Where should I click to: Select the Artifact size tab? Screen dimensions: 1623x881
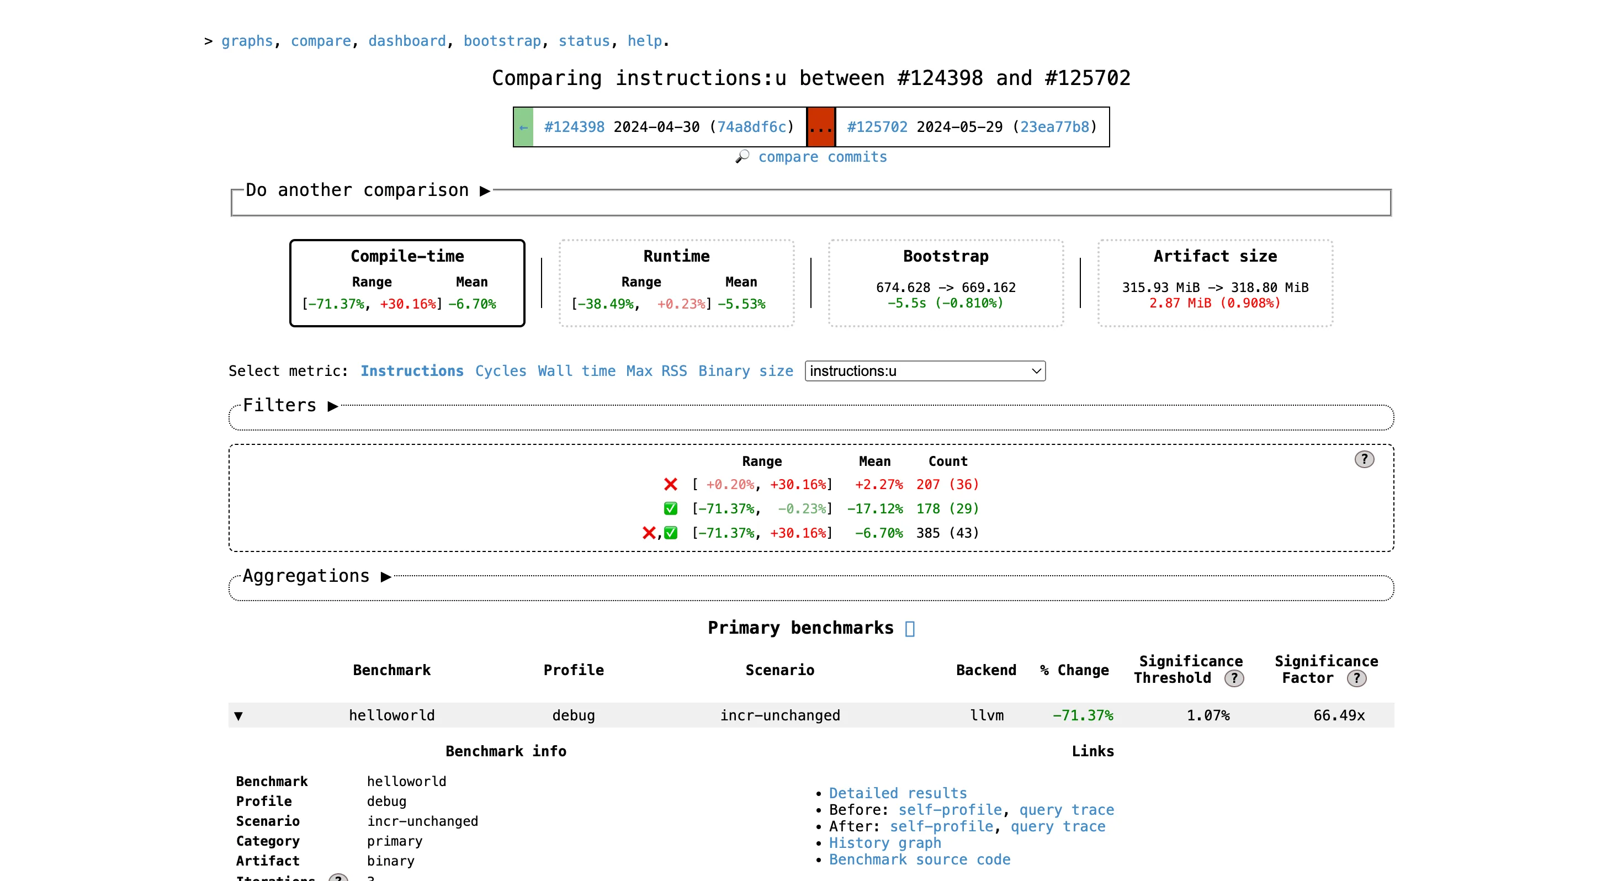coord(1214,283)
